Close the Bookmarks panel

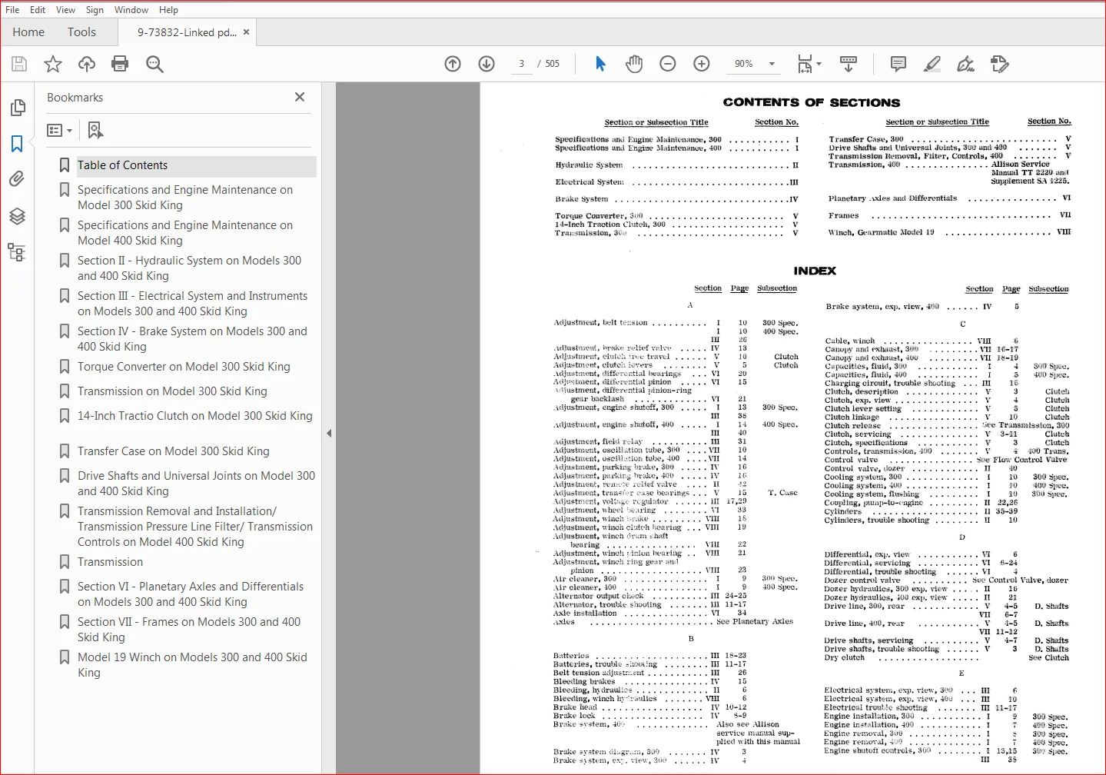point(300,97)
